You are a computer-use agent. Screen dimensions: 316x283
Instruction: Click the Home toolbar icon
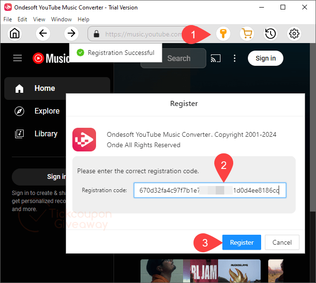[15, 34]
